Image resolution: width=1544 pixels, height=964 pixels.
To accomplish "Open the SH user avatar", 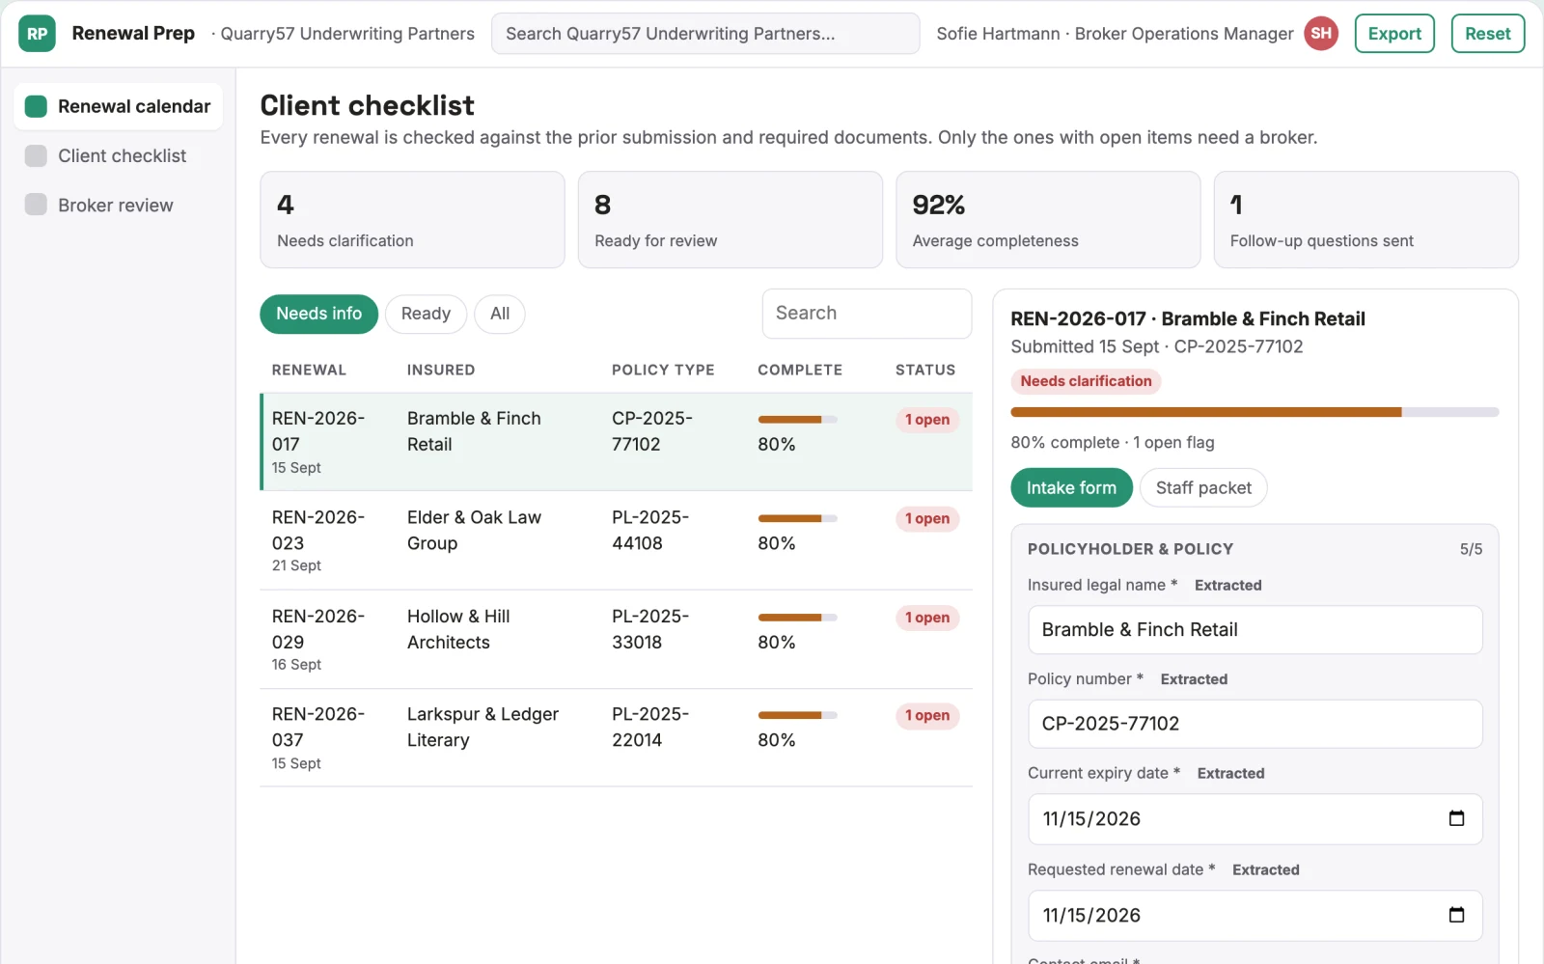I will coord(1321,34).
